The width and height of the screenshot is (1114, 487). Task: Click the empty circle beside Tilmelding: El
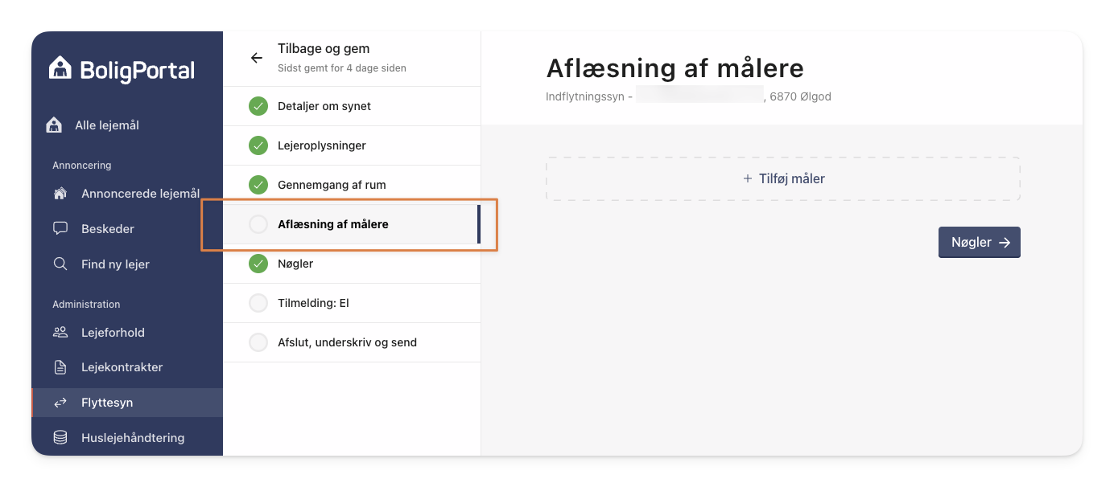pos(258,303)
